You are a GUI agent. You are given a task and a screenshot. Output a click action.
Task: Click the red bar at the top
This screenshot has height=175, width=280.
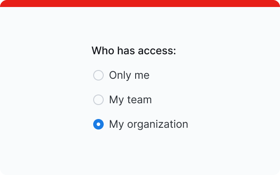(x=140, y=3)
